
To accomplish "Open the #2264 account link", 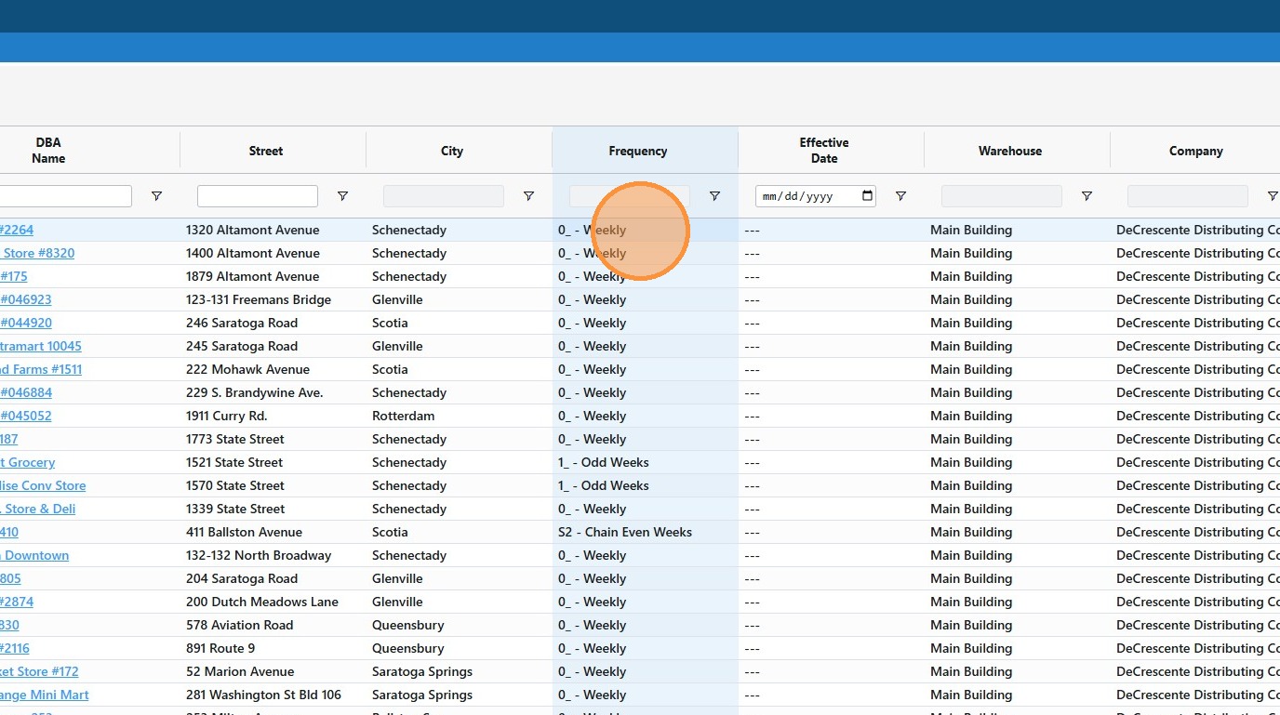I will point(17,230).
